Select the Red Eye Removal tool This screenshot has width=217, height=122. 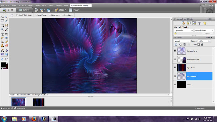tap(2, 42)
